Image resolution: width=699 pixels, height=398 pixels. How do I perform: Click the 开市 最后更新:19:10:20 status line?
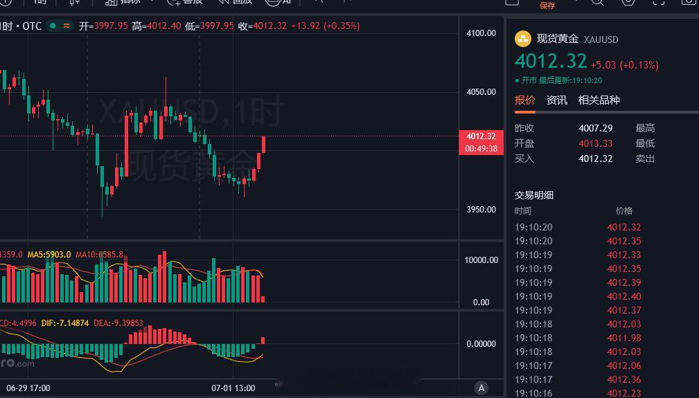click(x=558, y=80)
